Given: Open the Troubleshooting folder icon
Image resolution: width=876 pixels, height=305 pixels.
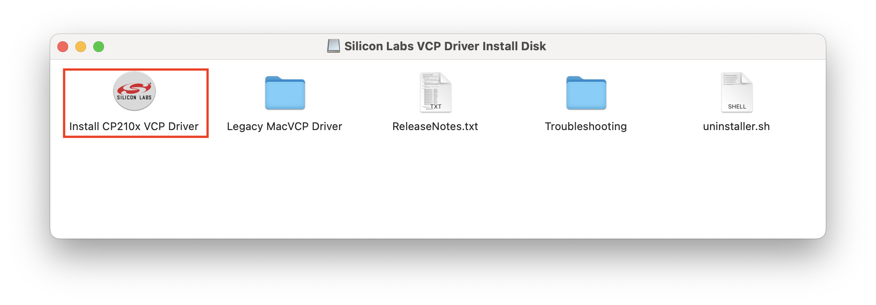Looking at the screenshot, I should (586, 93).
